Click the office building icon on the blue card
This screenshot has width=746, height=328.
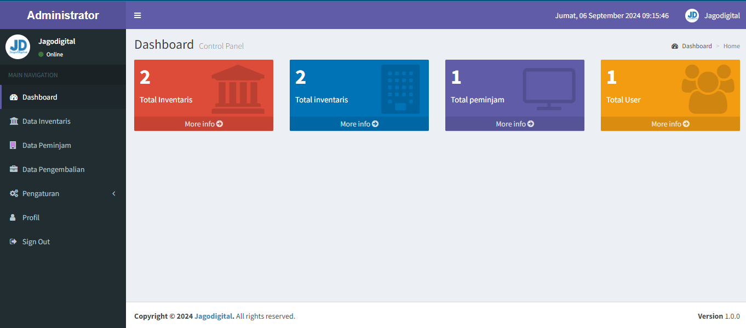[x=400, y=89]
